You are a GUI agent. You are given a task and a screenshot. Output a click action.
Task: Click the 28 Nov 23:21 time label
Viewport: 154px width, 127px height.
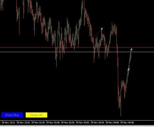[8, 123]
